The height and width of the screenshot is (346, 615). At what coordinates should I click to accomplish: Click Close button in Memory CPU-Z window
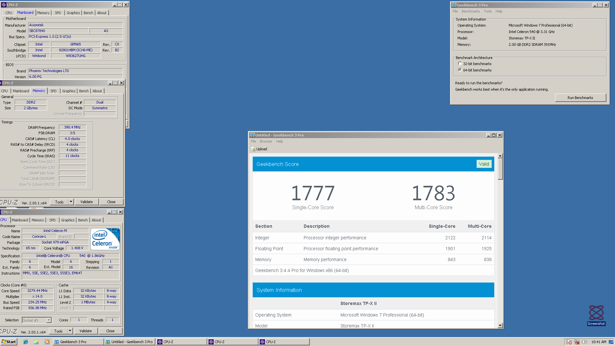[x=111, y=202]
